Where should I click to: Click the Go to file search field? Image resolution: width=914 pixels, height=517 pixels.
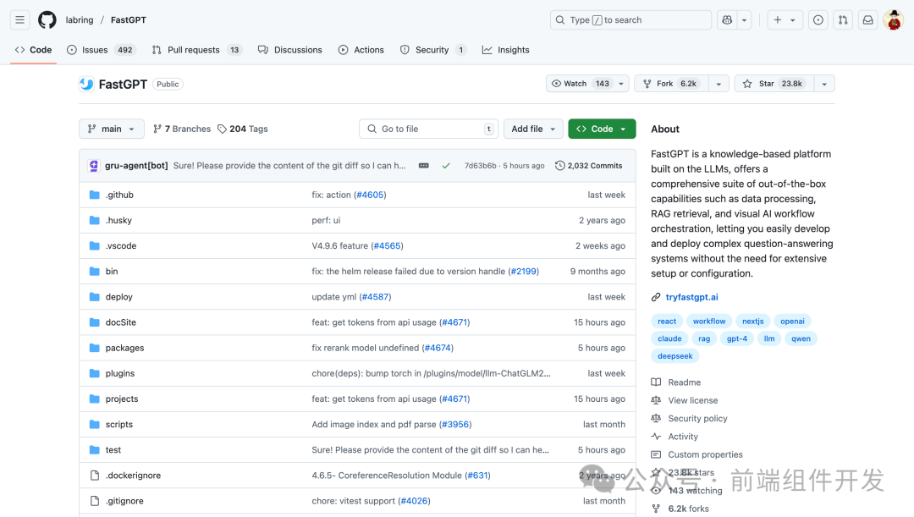428,129
